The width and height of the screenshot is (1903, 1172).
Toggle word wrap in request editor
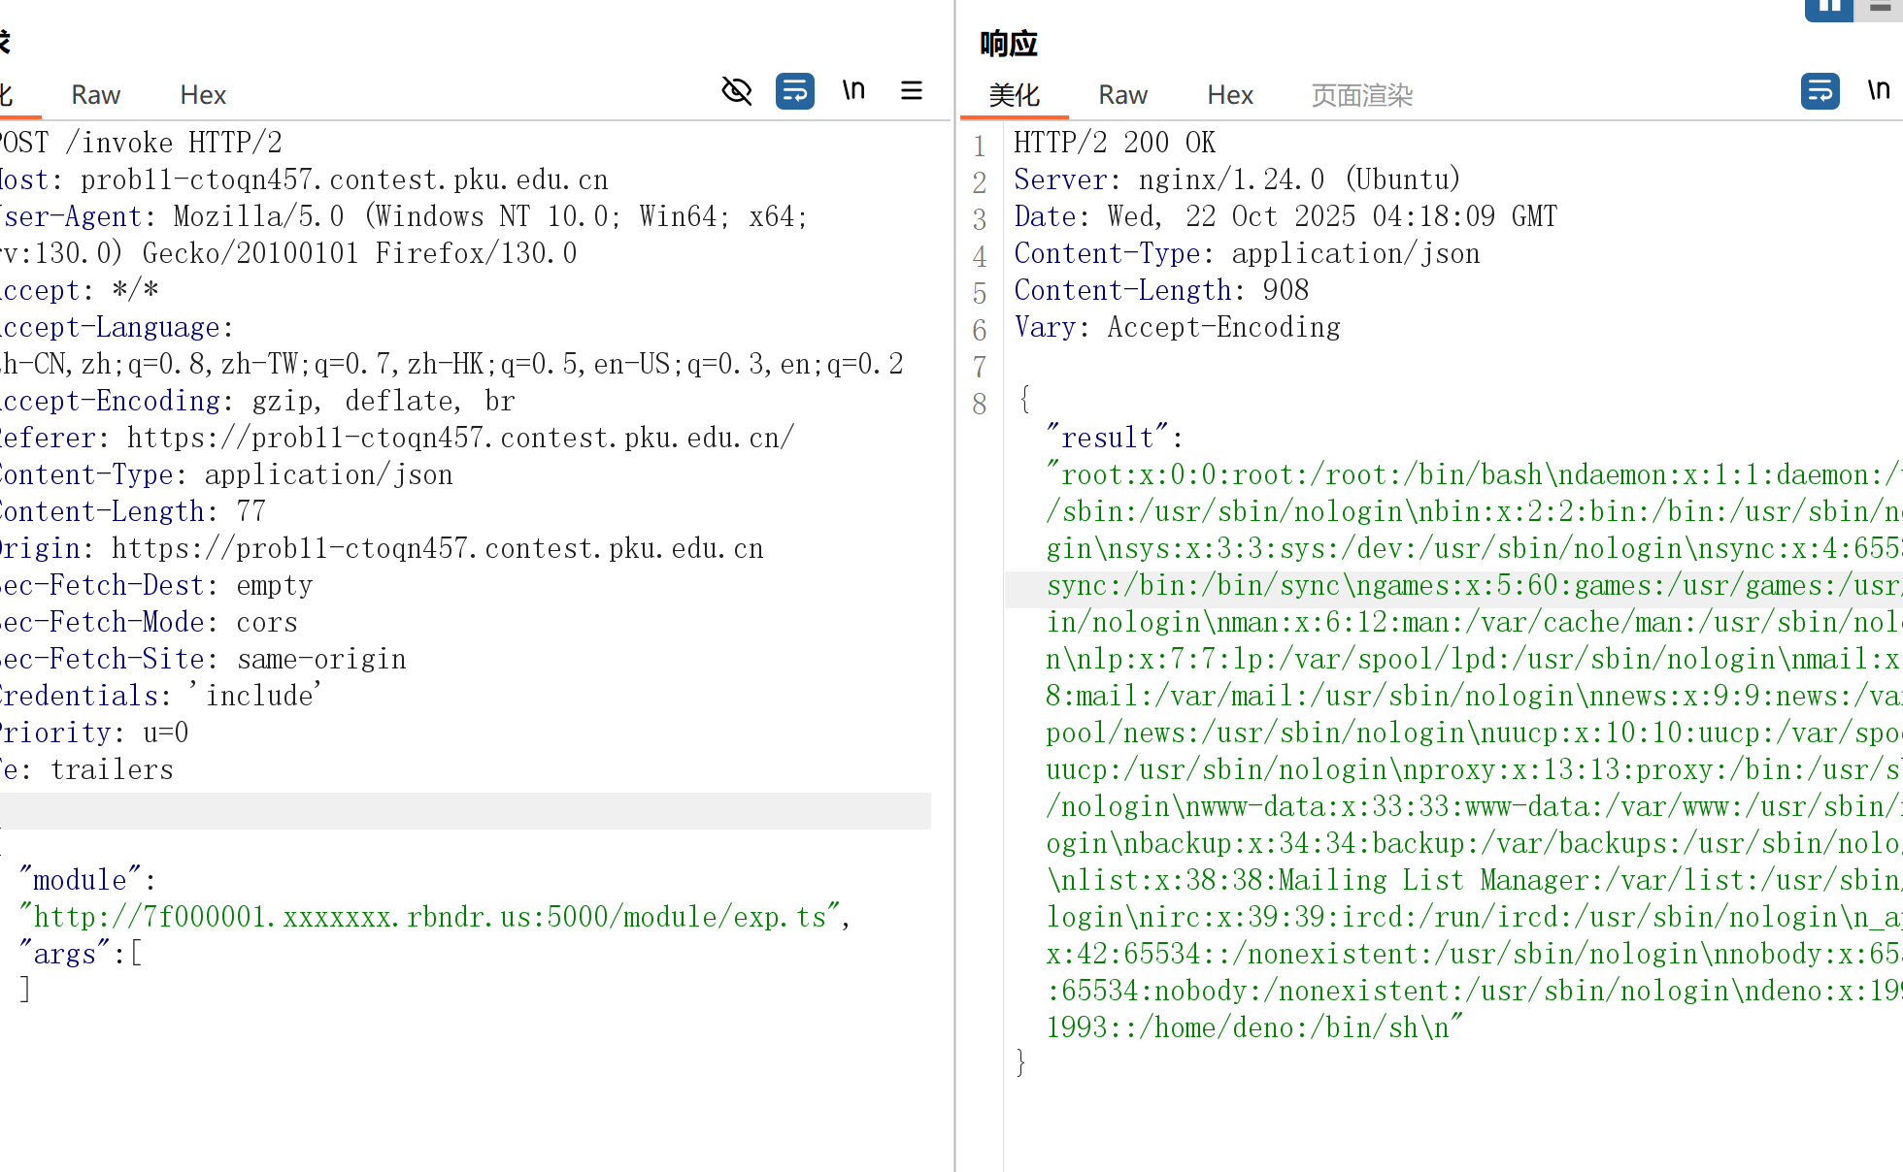tap(794, 91)
